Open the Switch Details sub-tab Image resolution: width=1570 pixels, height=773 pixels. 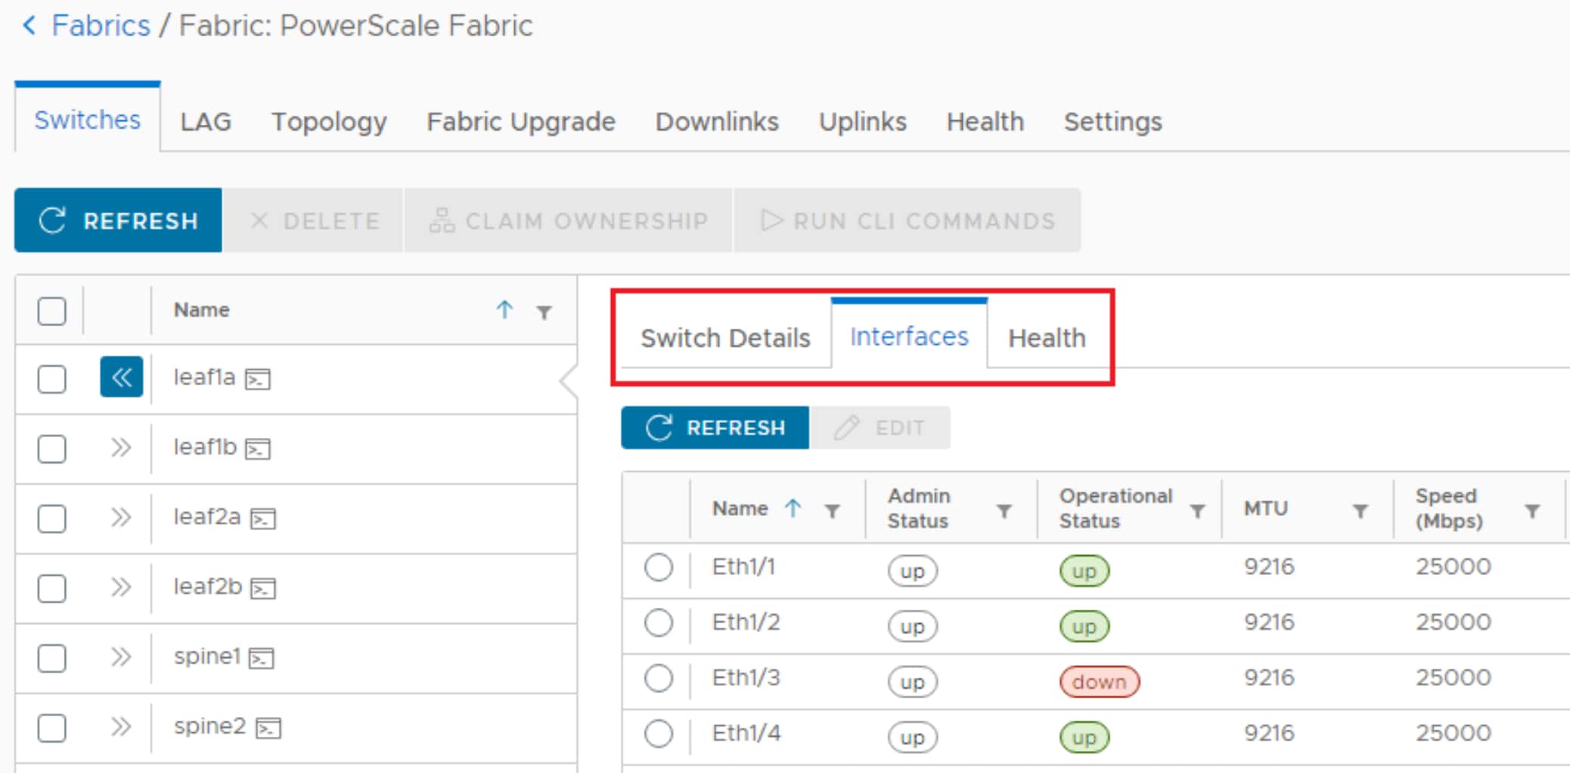(725, 338)
